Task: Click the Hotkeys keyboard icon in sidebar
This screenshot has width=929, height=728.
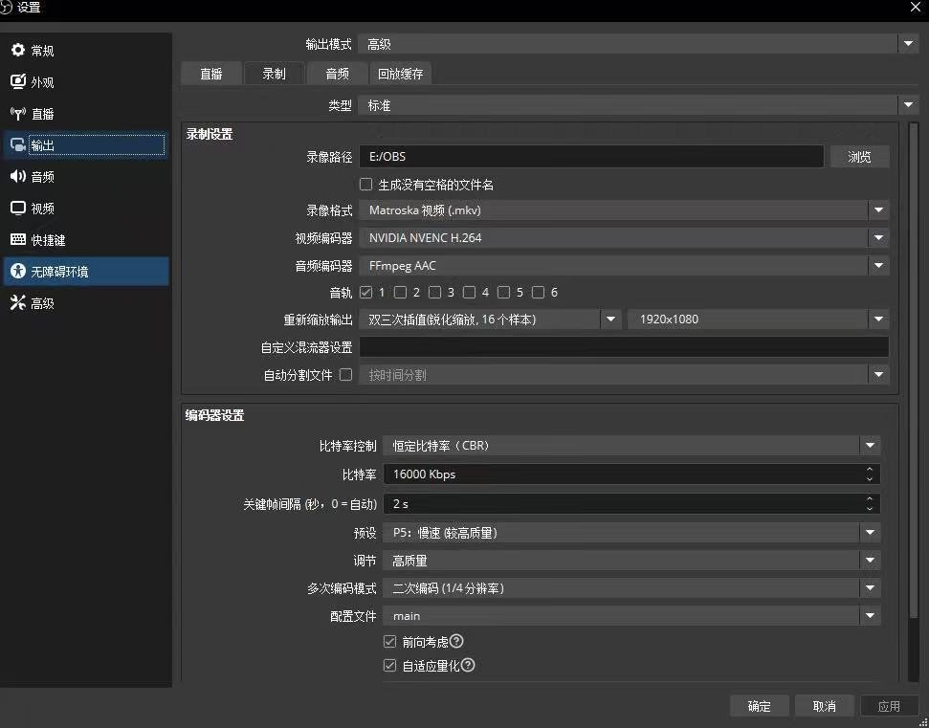Action: click(18, 239)
